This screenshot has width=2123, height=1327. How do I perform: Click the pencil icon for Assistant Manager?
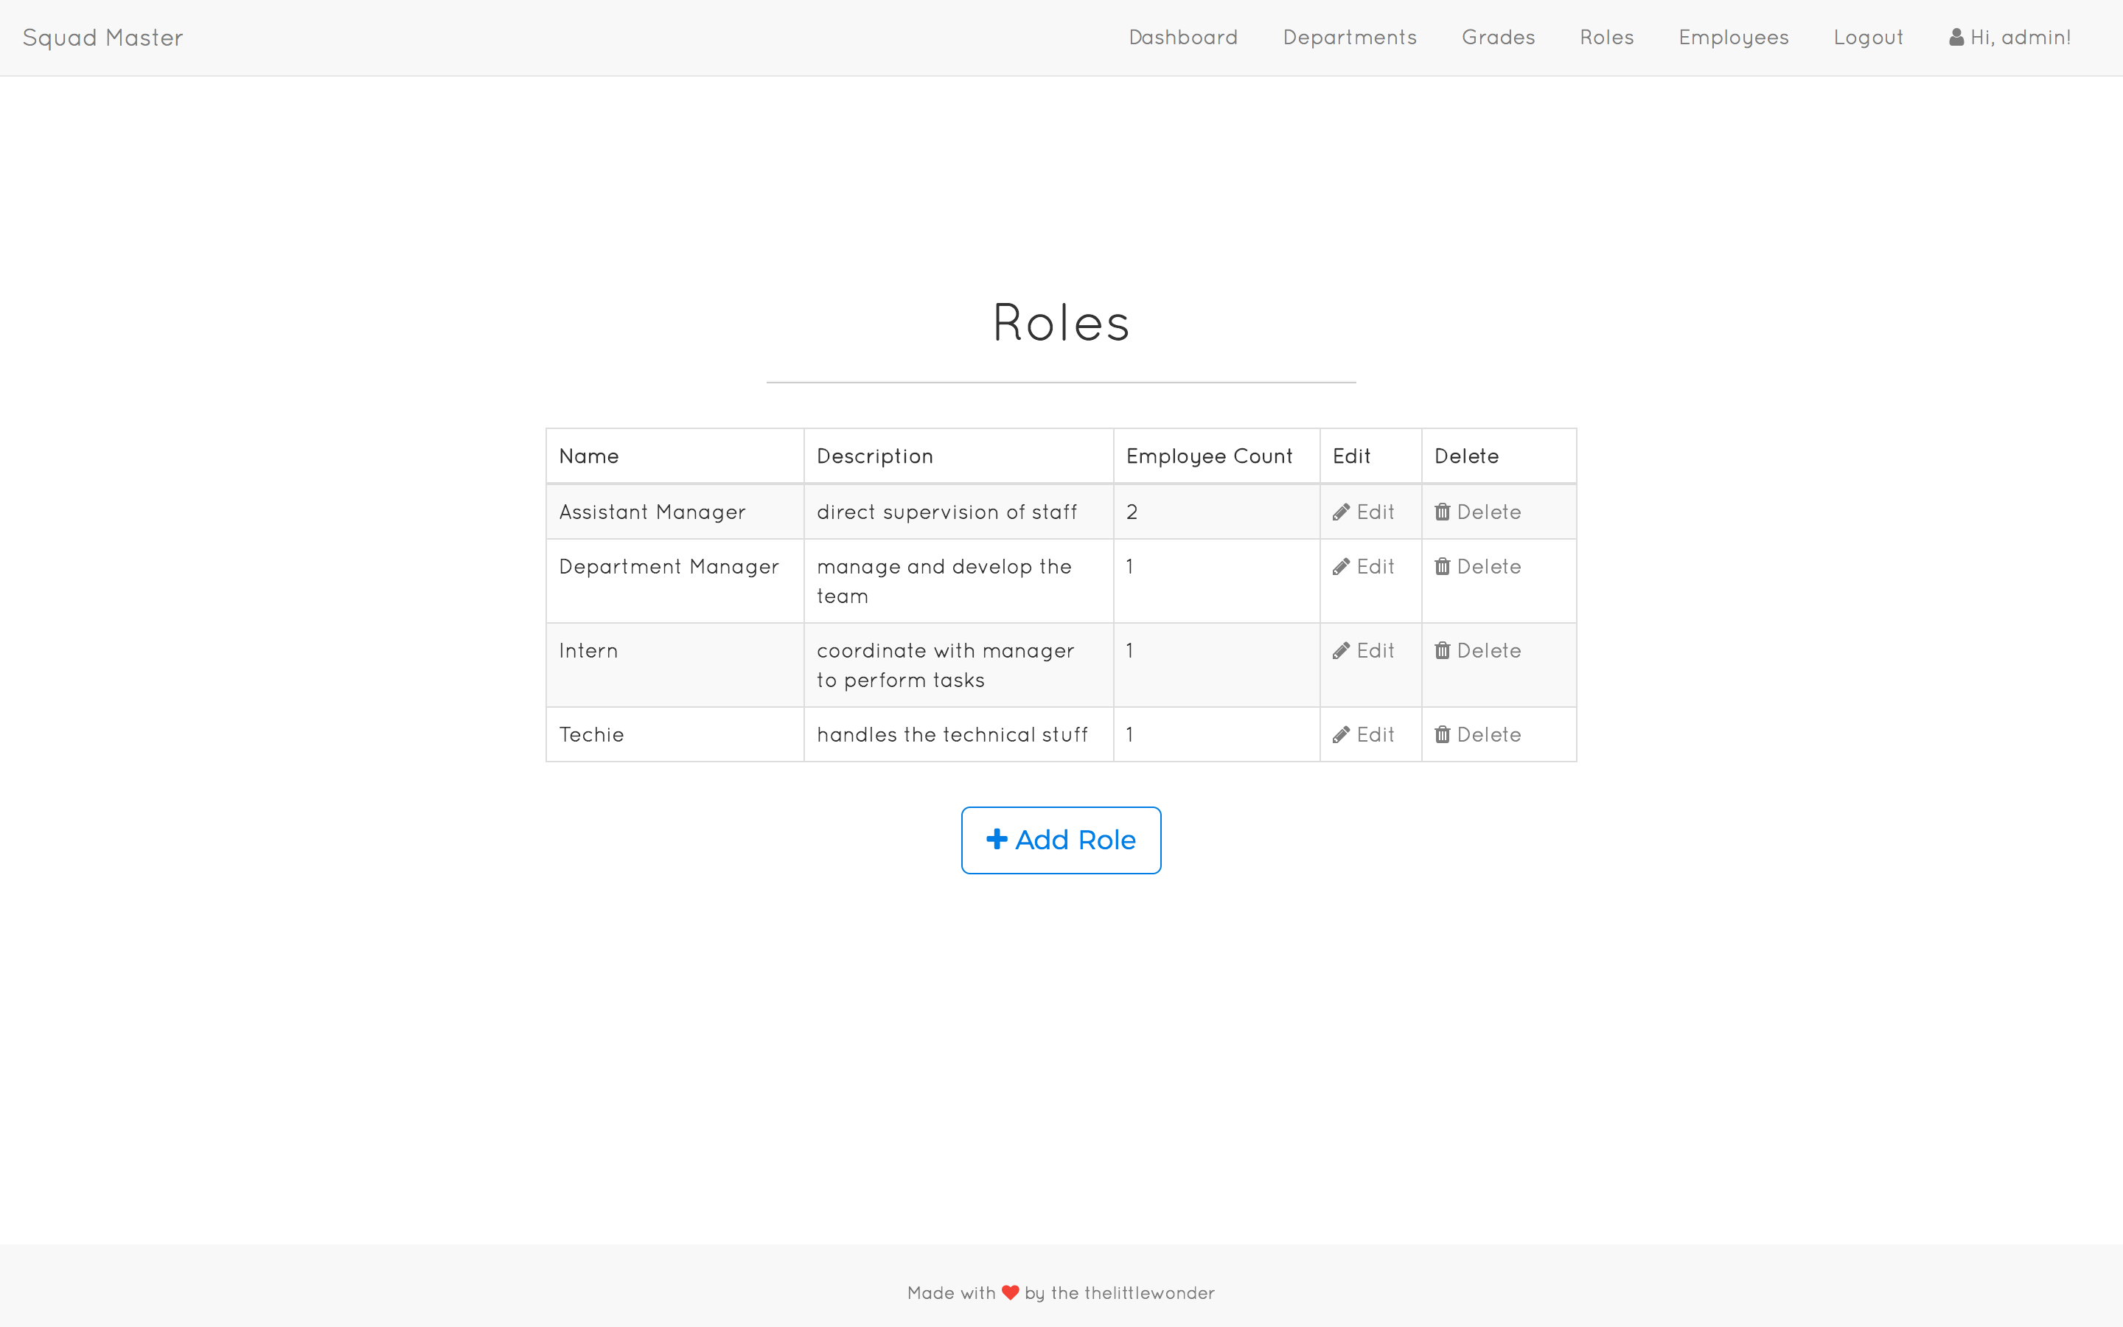[x=1340, y=512]
